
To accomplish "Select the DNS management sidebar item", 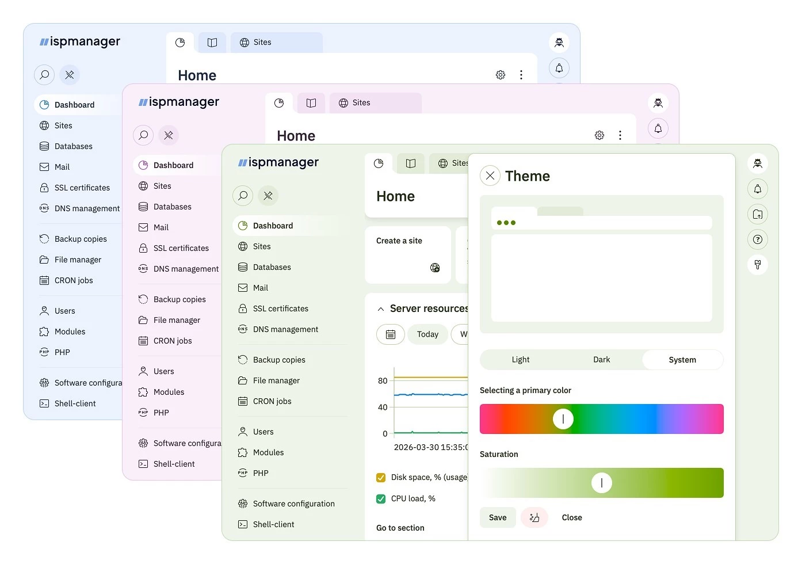I will coord(285,329).
